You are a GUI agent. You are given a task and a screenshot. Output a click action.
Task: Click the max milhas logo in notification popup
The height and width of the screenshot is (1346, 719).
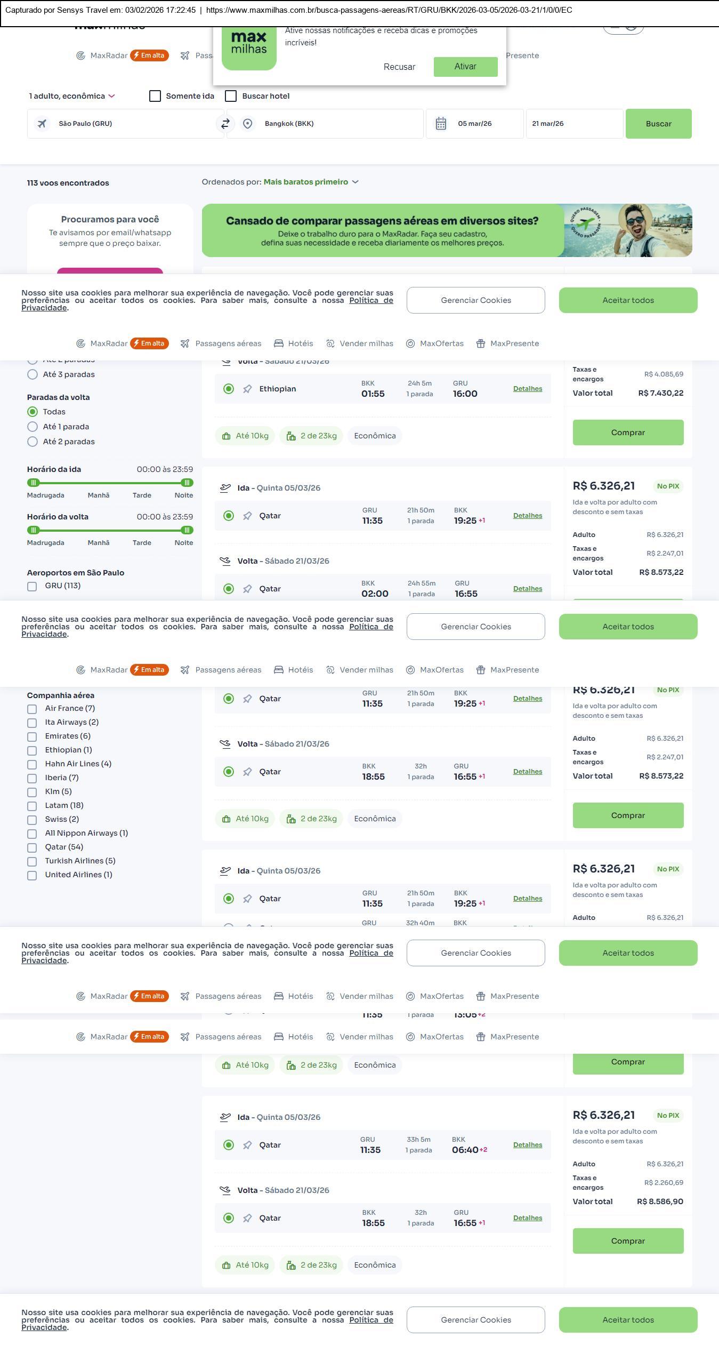click(249, 44)
